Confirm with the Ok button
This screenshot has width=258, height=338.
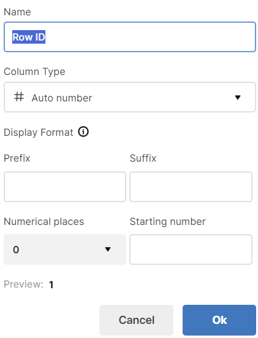[219, 320]
